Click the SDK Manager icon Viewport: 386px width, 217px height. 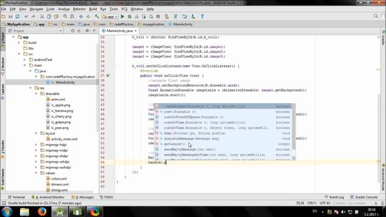point(193,16)
